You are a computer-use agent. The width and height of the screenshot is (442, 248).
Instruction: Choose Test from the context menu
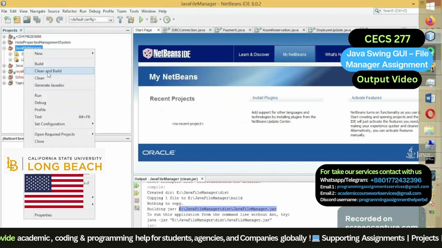pos(59,117)
